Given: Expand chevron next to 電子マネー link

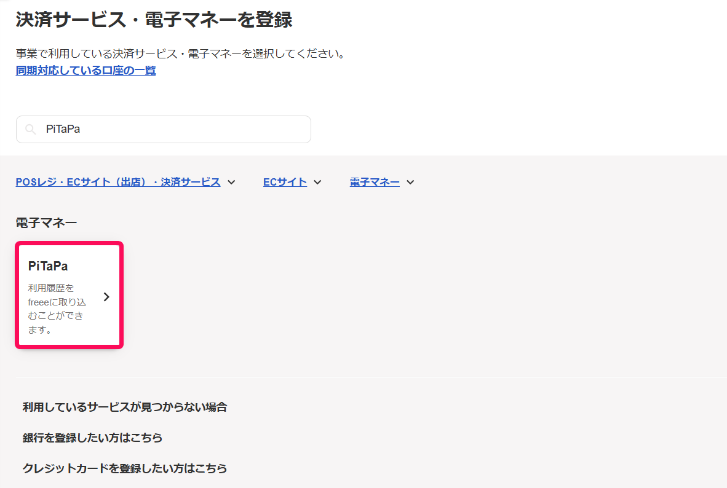Looking at the screenshot, I should pos(410,182).
